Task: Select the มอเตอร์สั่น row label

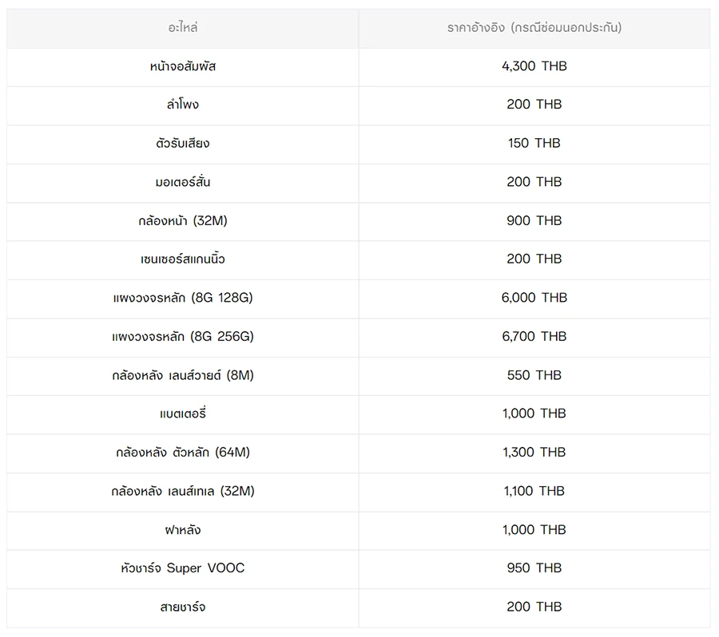Action: 183,182
